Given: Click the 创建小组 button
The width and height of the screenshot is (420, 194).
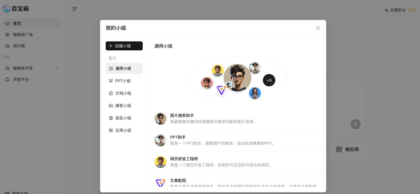Looking at the screenshot, I should [124, 46].
